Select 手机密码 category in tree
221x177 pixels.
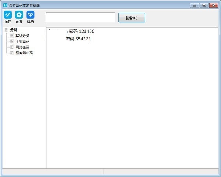pyautogui.click(x=22, y=42)
